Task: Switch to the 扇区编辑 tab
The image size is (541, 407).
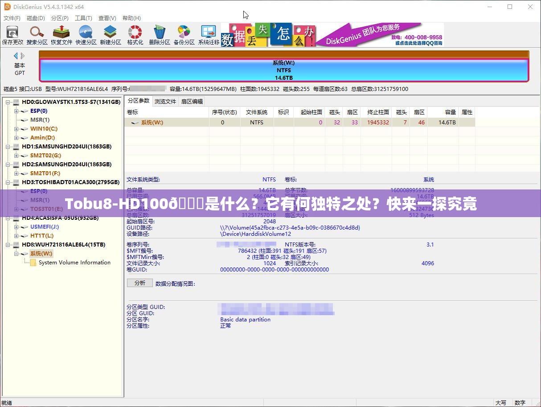Action: click(193, 101)
